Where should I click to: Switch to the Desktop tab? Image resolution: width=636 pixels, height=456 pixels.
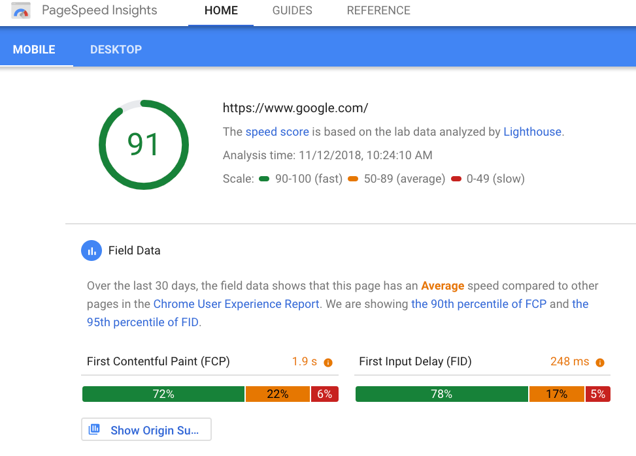coord(116,50)
